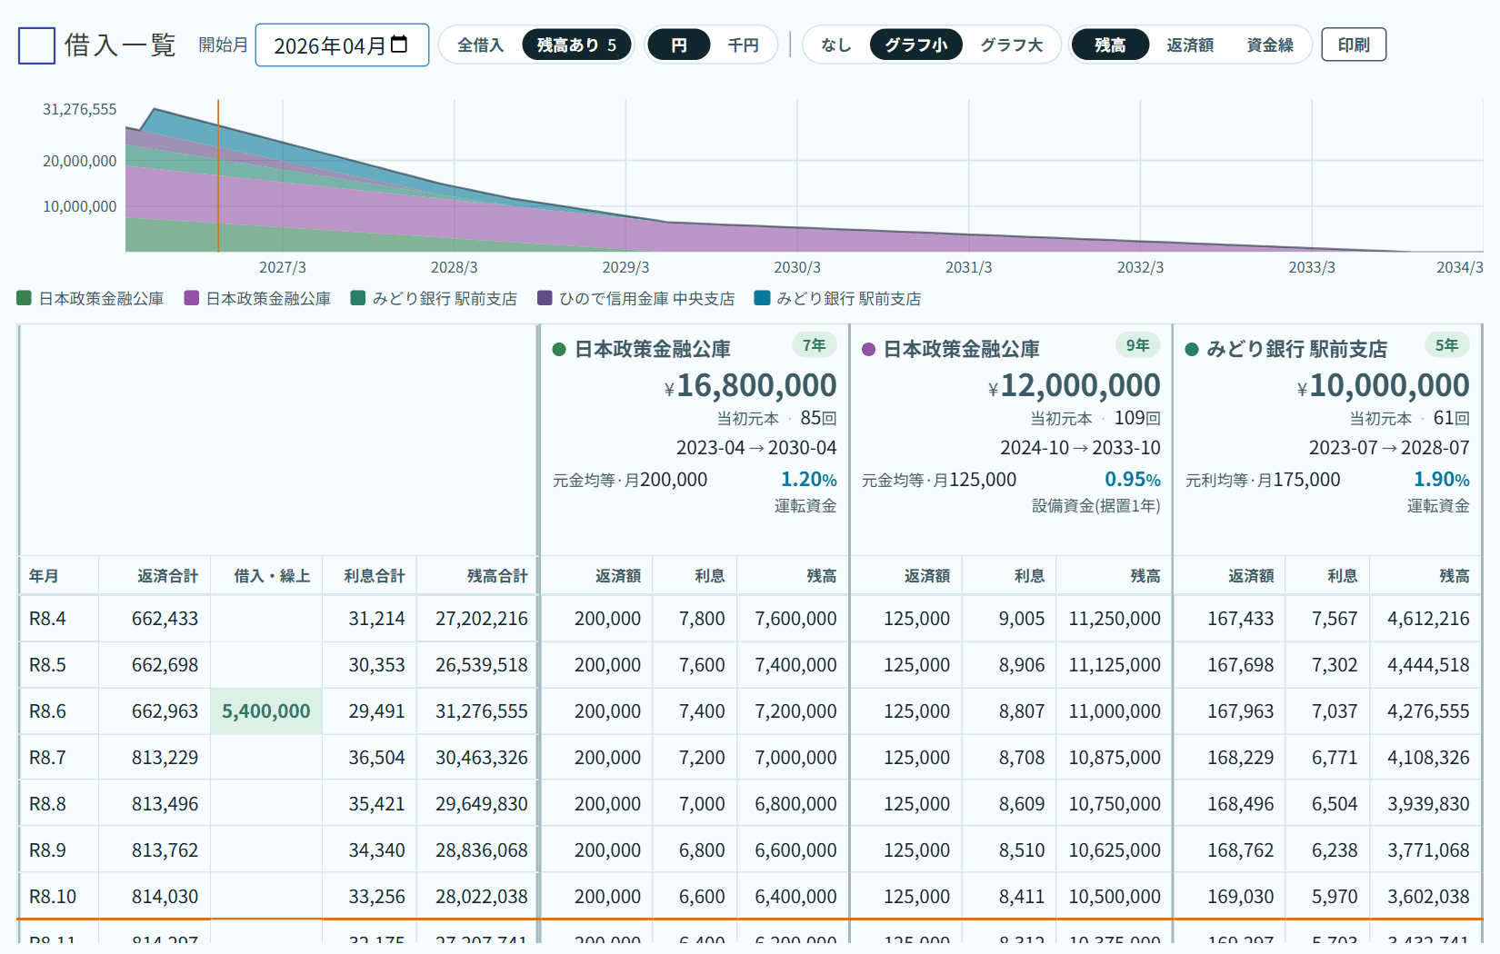Click purple legend swatch for 日本政策金融公庫
This screenshot has width=1500, height=954.
192,298
